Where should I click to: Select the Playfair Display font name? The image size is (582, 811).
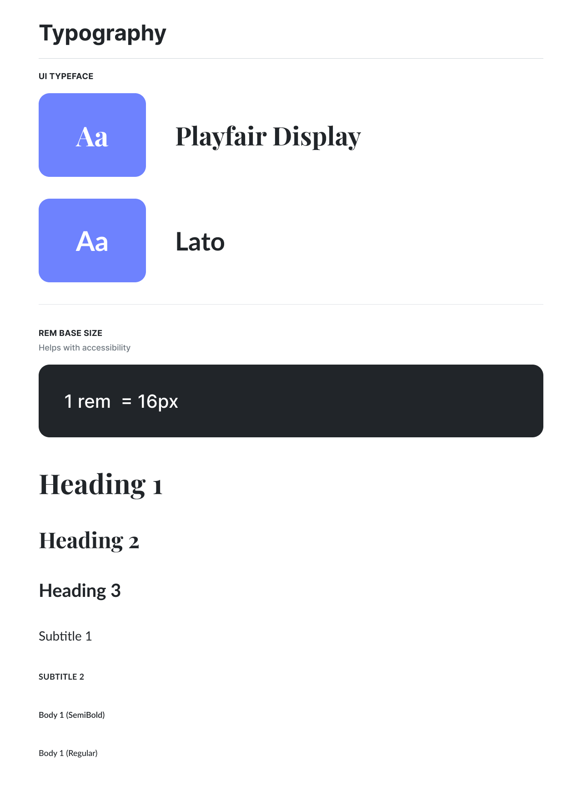(268, 136)
